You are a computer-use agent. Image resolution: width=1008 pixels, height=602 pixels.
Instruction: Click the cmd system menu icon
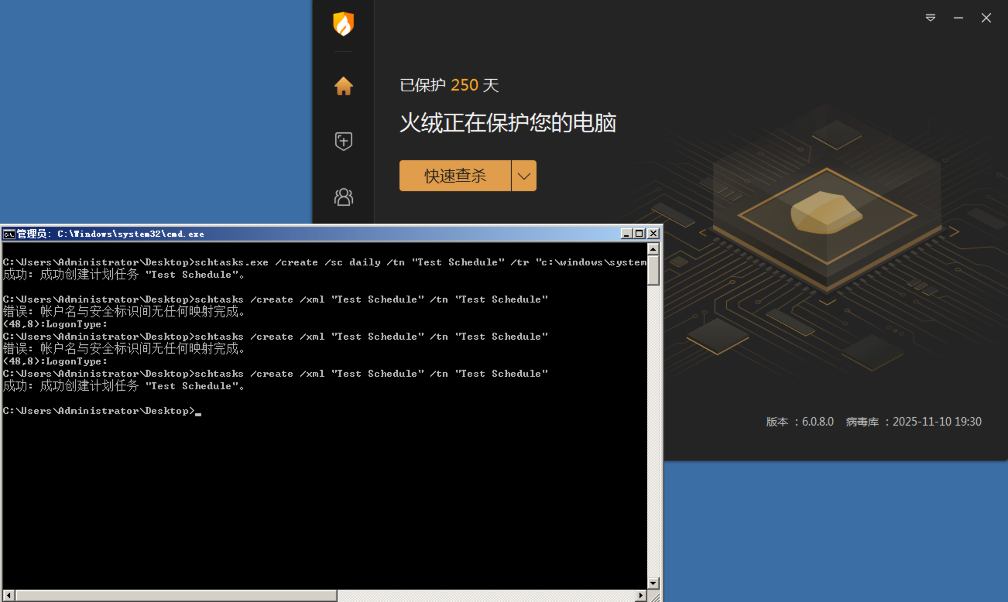[9, 234]
